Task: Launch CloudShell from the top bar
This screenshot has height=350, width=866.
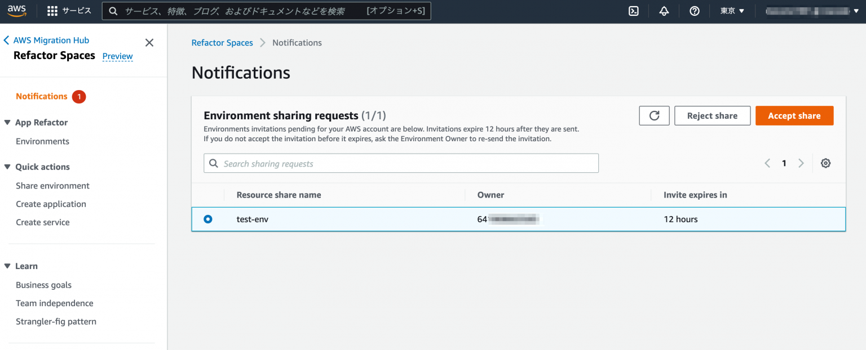Action: (x=633, y=10)
